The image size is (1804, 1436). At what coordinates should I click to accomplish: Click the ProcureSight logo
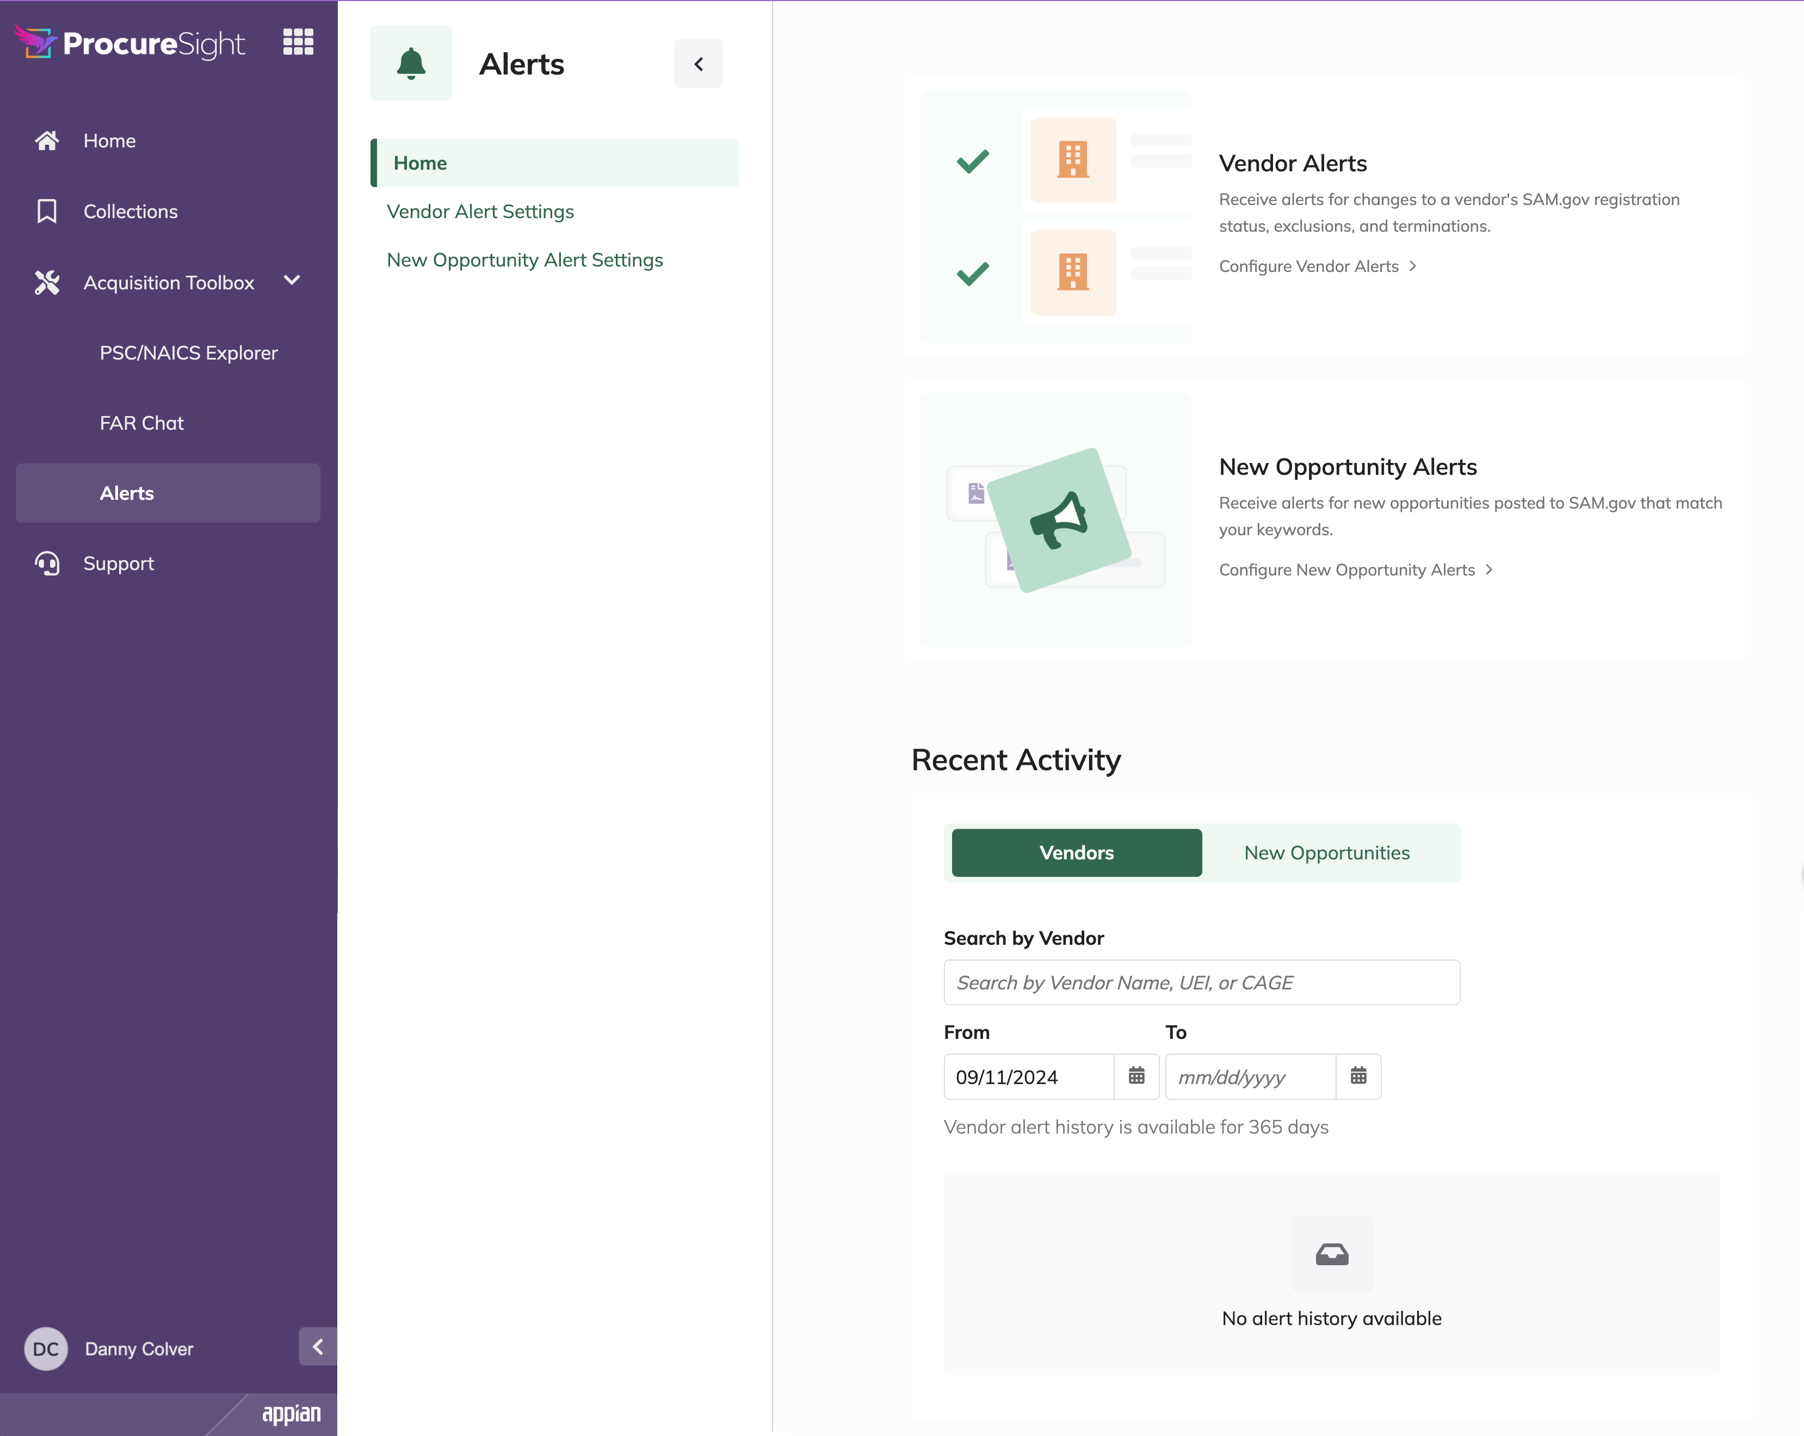tap(129, 42)
